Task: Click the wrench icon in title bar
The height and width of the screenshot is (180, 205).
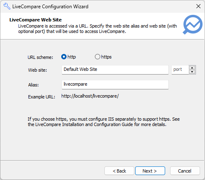Action: pyautogui.click(x=7, y=6)
